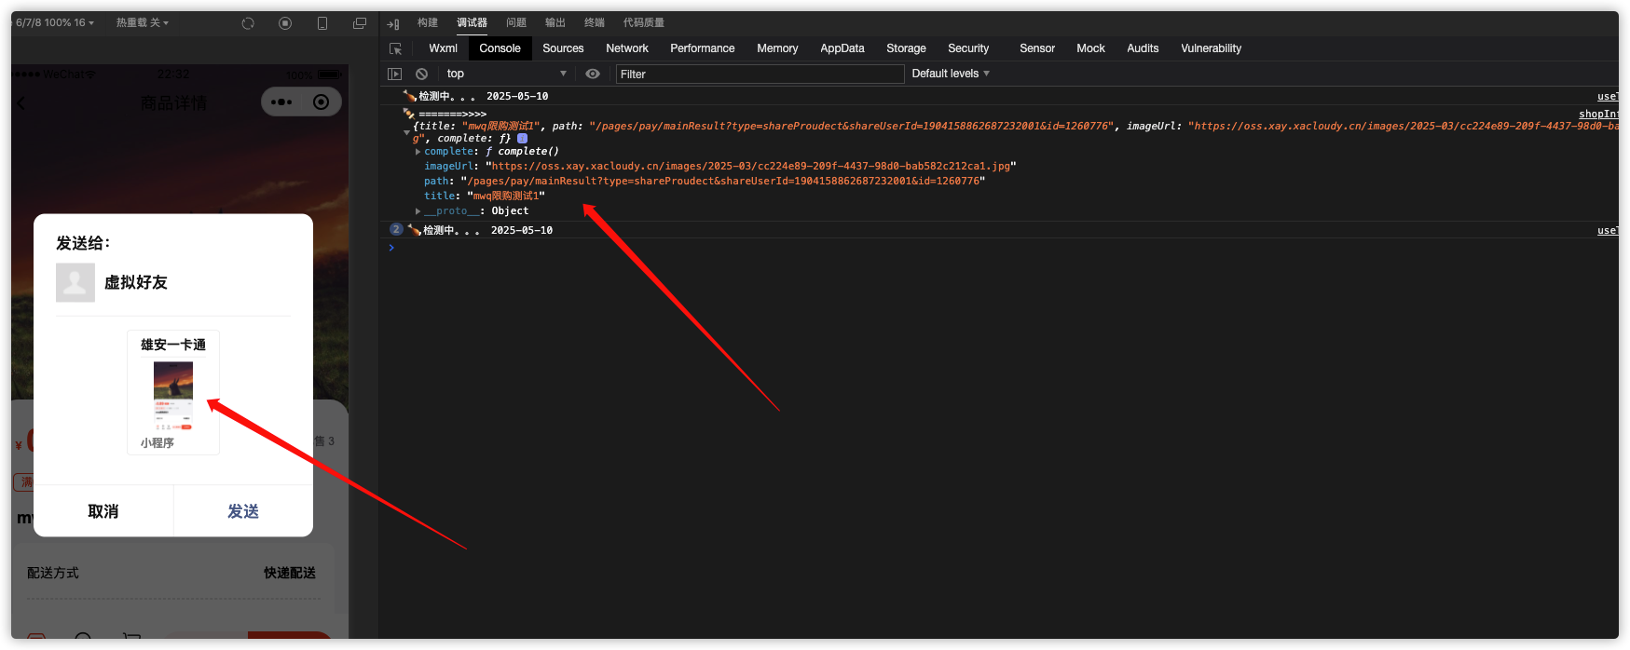Toggle the console sidebar icon
The height and width of the screenshot is (650, 1630).
(x=395, y=74)
